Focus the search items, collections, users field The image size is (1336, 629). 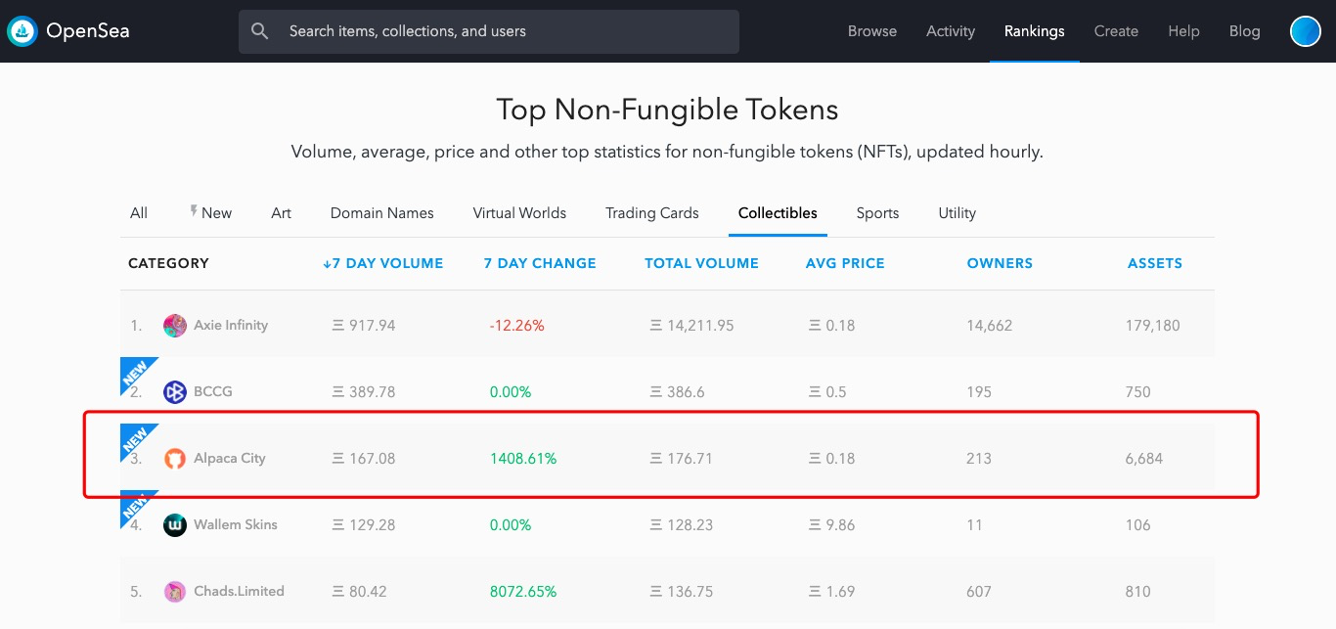point(489,31)
